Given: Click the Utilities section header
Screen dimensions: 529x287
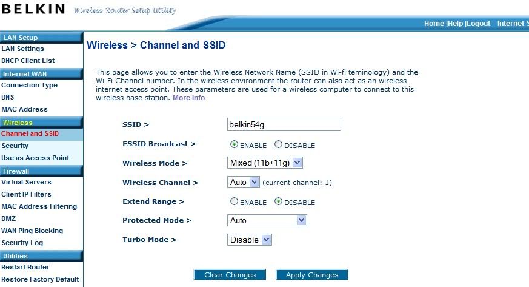Looking at the screenshot, I should pos(41,256).
